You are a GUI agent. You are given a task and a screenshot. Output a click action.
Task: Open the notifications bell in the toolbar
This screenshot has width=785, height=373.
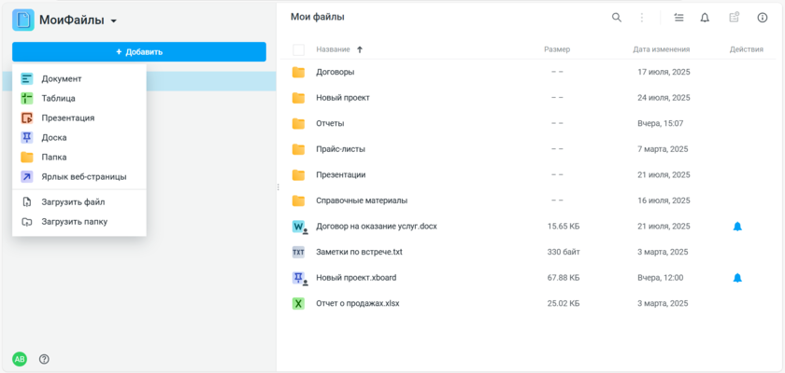[x=705, y=18]
